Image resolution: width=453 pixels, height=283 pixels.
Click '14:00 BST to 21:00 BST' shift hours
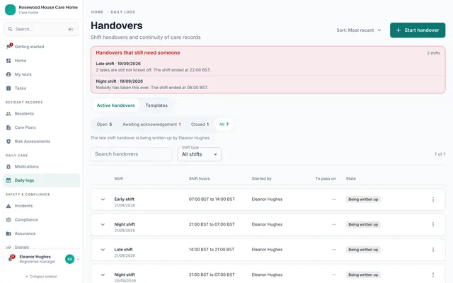[212, 250]
